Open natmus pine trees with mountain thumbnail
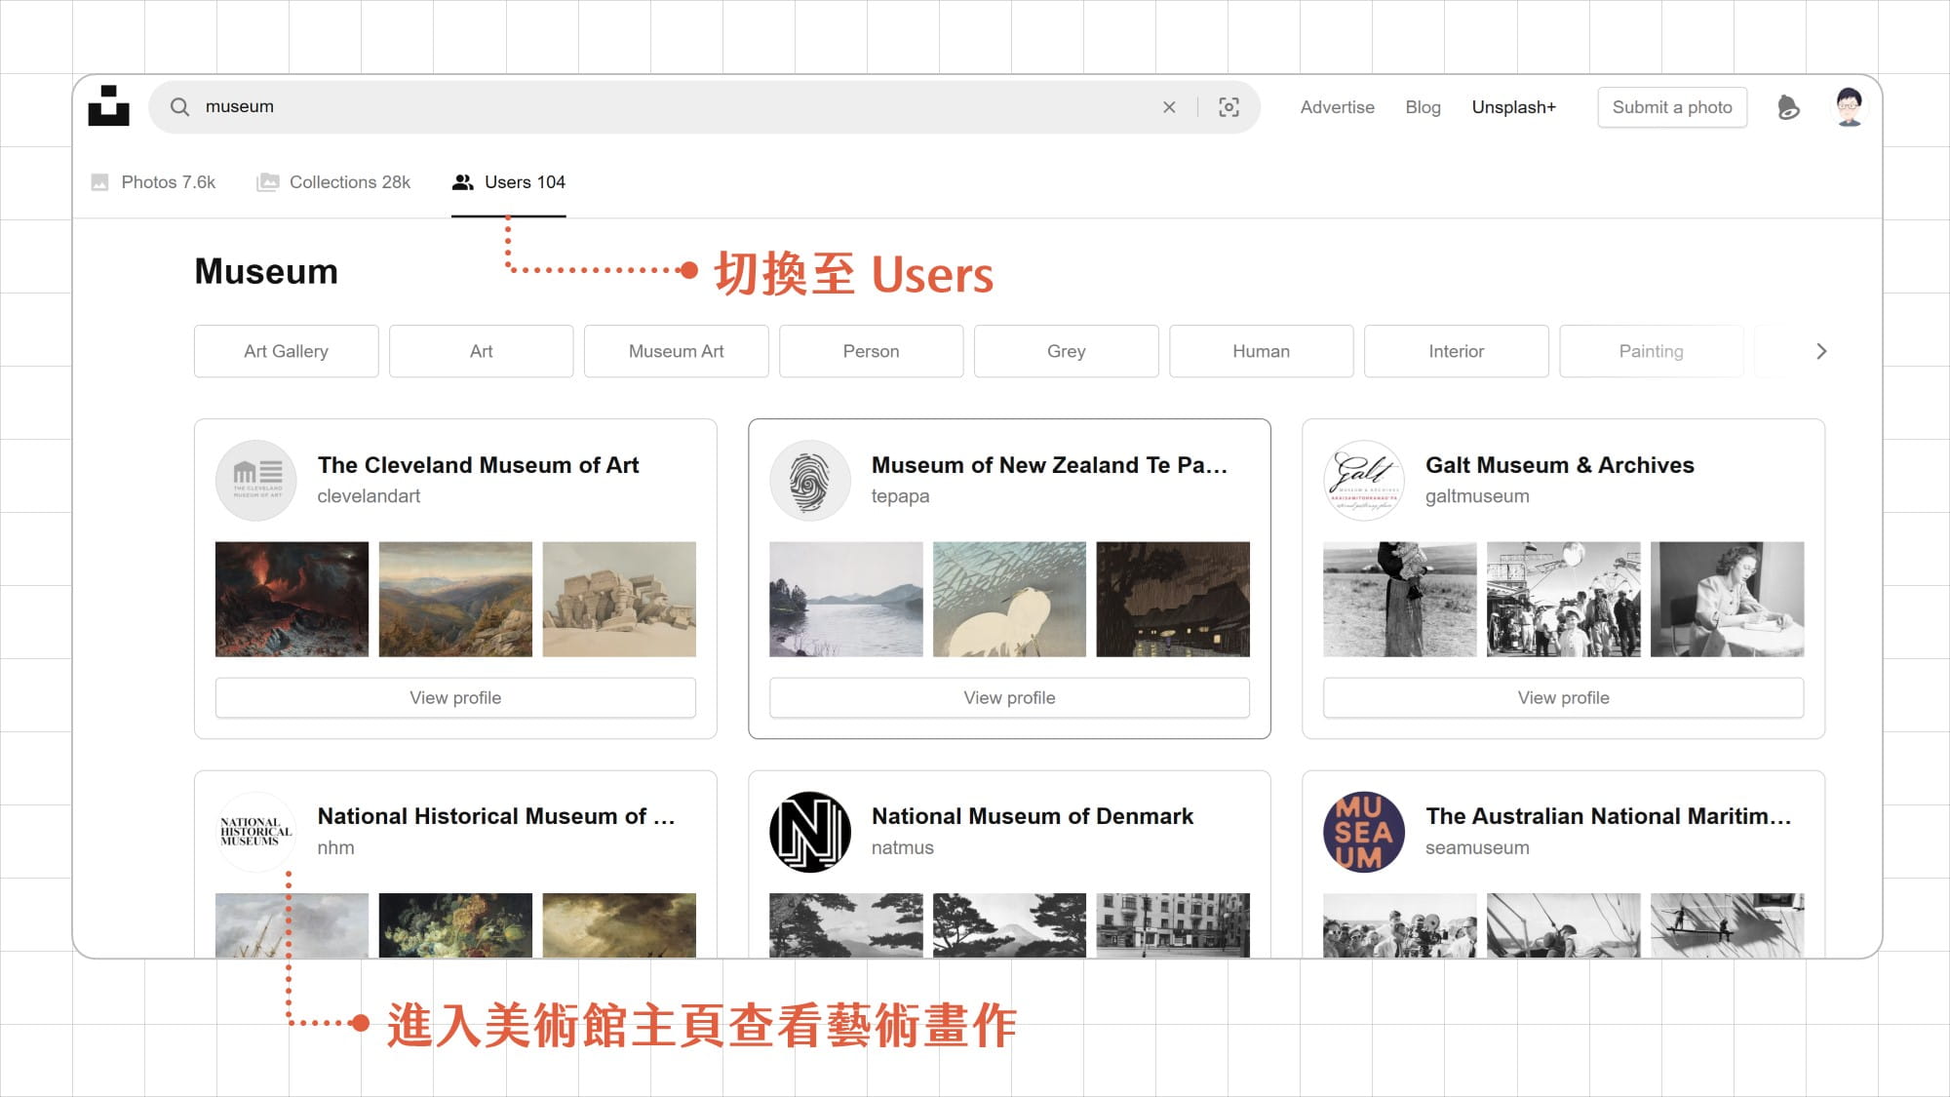Screen dimensions: 1950x1097 tap(1009, 924)
